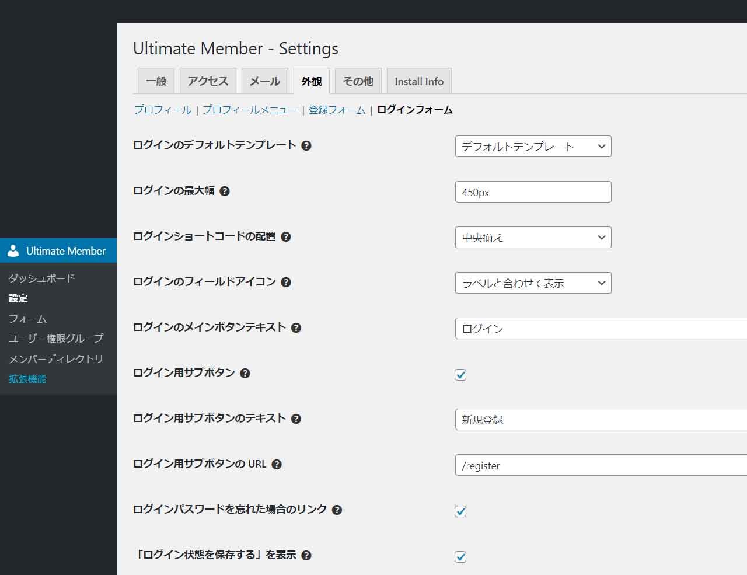Click help icon beside ログイン用サブボタン label
Viewport: 747px width, 575px height.
(x=245, y=374)
